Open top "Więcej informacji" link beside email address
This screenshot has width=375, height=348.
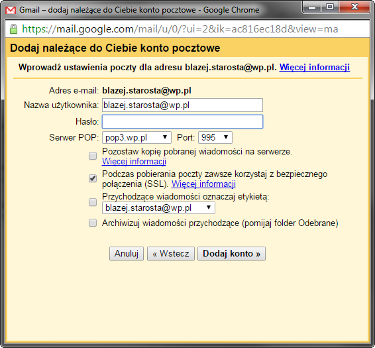click(x=315, y=67)
